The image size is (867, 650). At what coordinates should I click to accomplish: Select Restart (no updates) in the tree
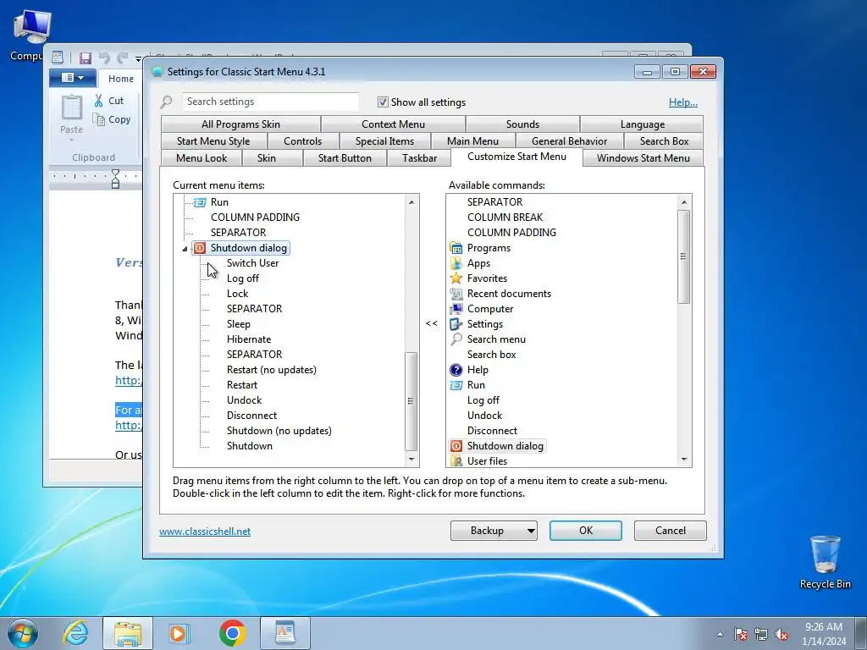(x=272, y=370)
